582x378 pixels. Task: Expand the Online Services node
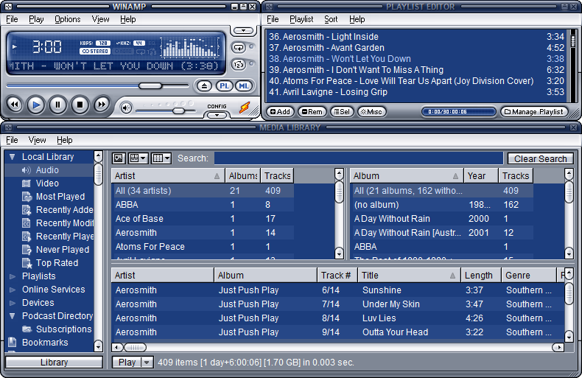[13, 290]
